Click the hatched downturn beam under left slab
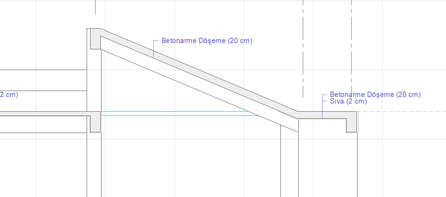The width and height of the screenshot is (446, 197). (95, 124)
